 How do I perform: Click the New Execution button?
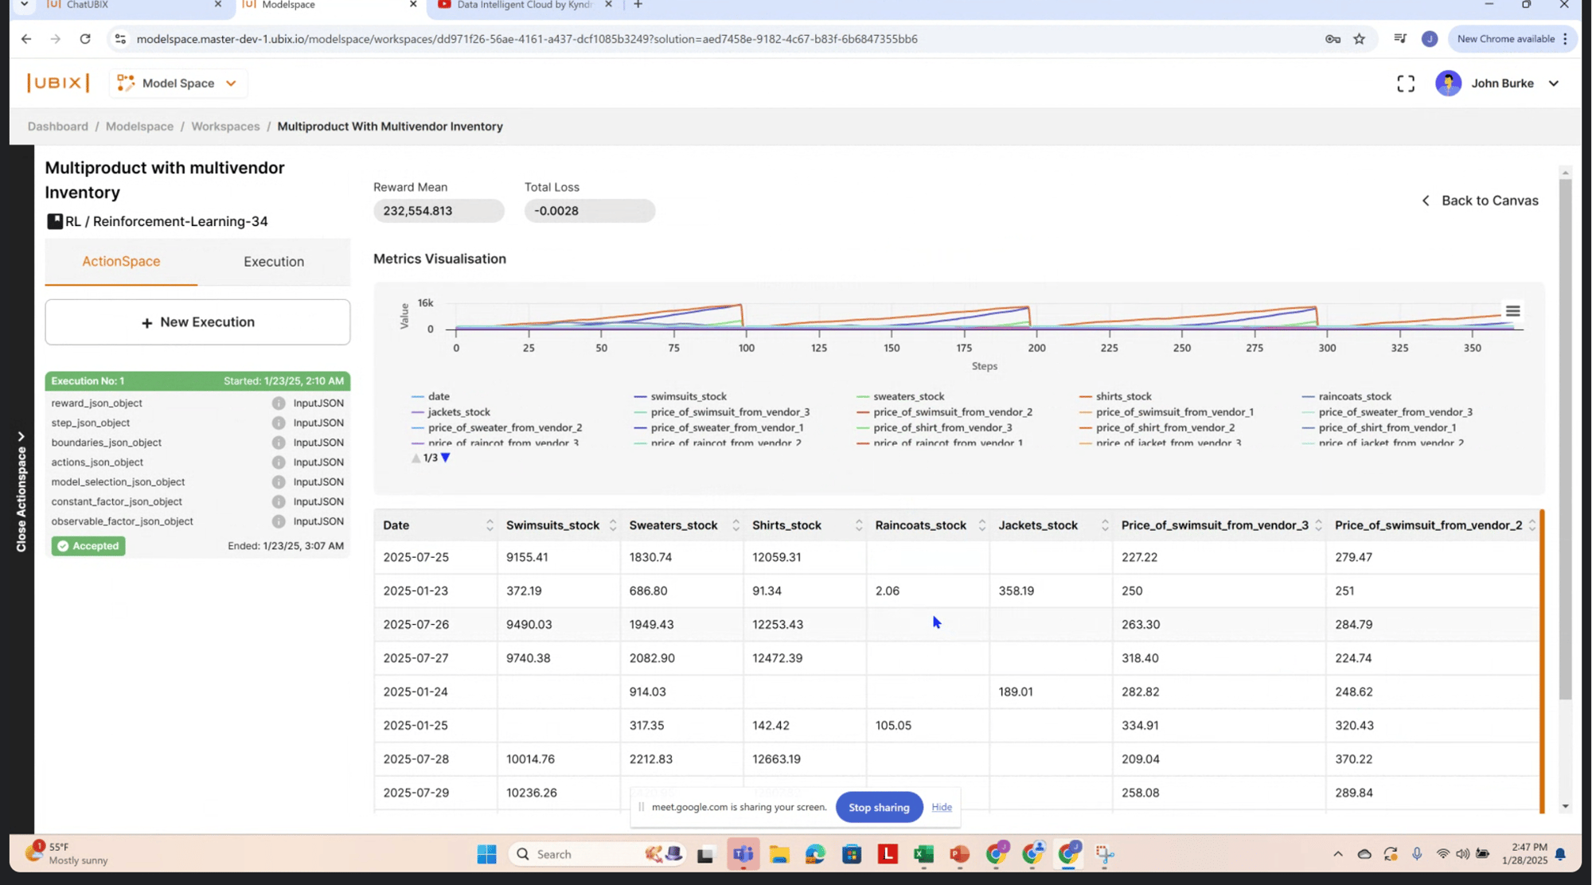coord(197,322)
